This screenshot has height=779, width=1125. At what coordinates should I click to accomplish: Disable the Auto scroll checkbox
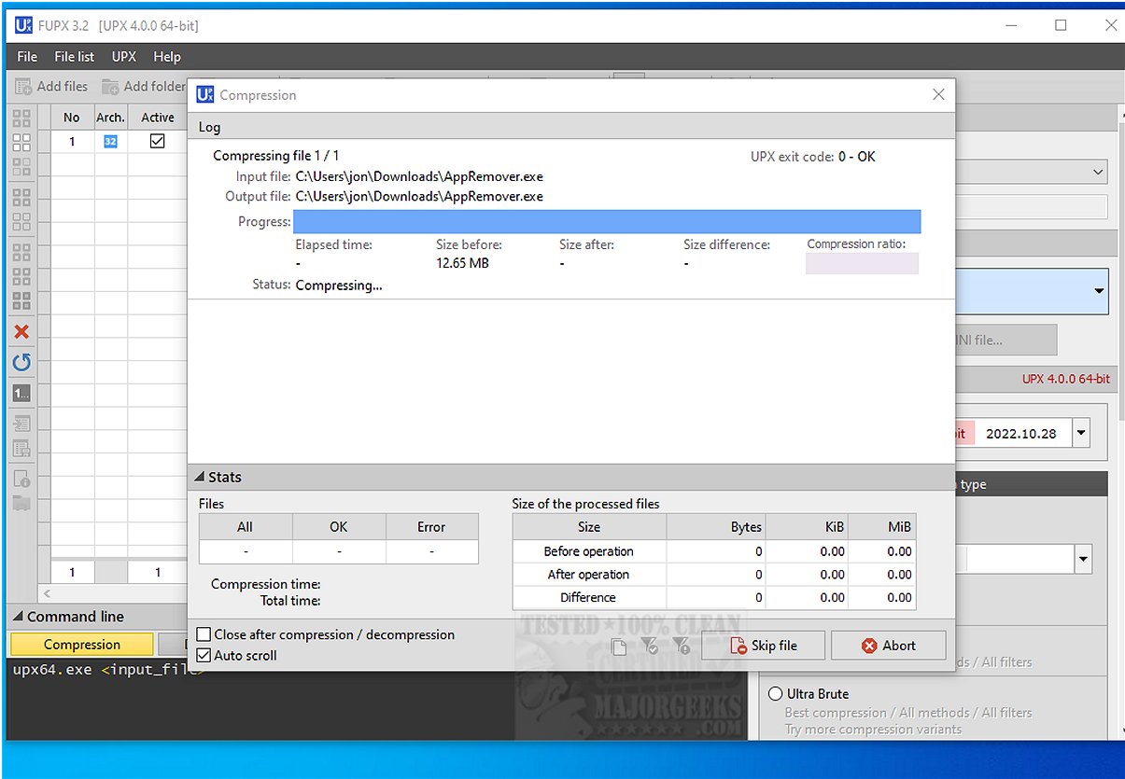(x=204, y=656)
